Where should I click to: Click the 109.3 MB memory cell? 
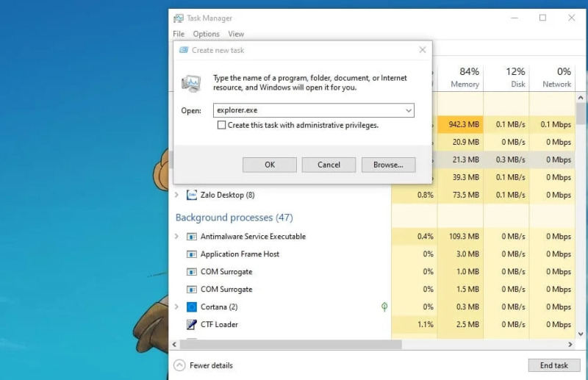pos(460,237)
